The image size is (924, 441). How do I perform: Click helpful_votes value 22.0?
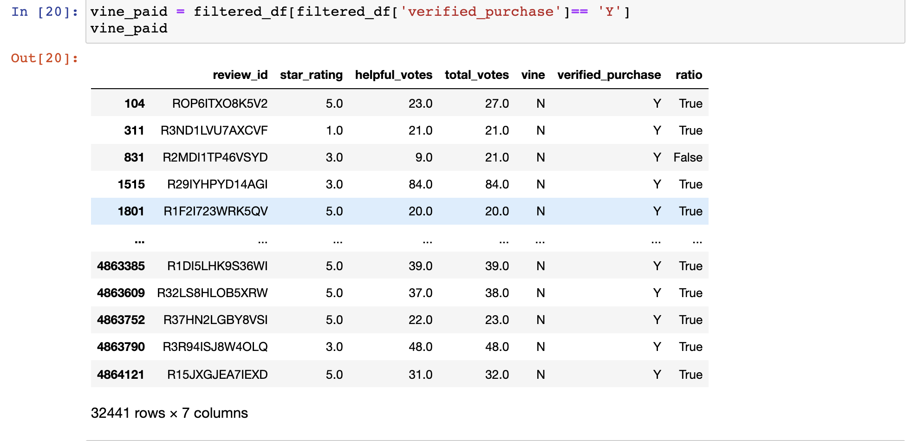point(421,320)
